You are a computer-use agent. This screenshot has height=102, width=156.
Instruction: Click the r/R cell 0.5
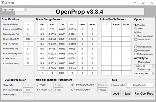pos(42,44)
